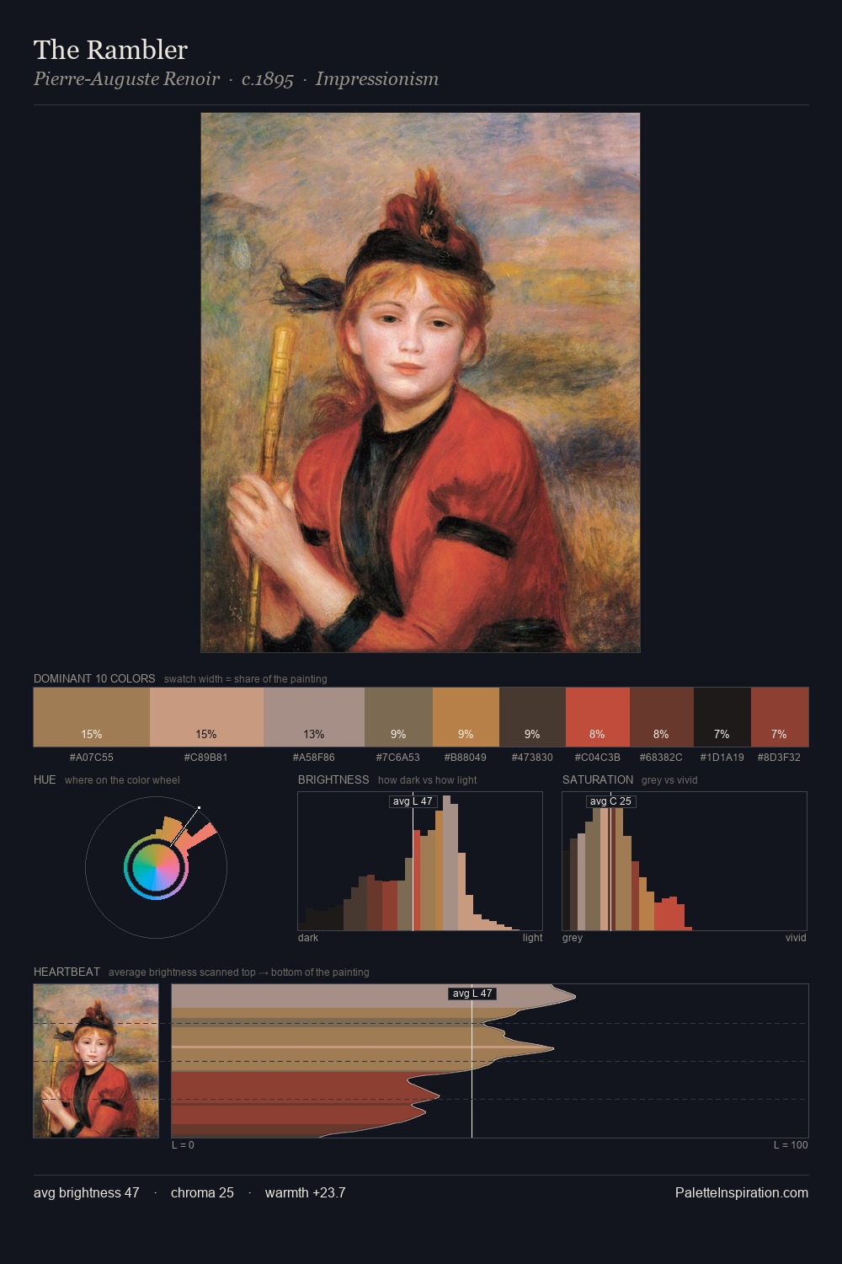Choose the #7C6A53 olive-brown swatch
The width and height of the screenshot is (842, 1264).
(x=398, y=717)
